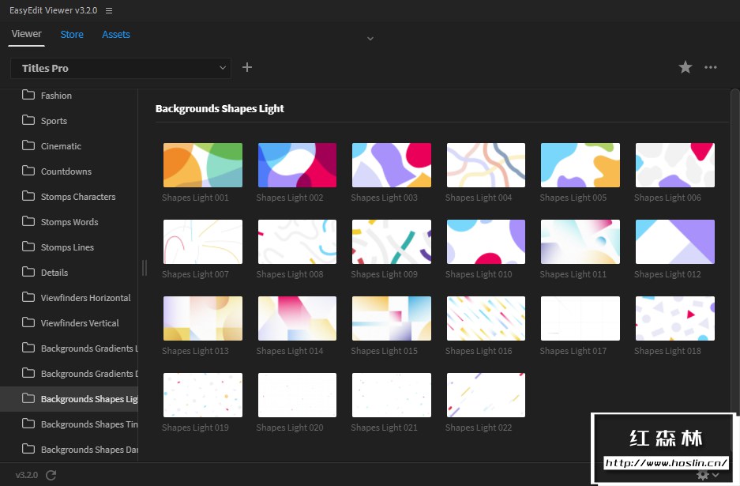The width and height of the screenshot is (740, 486).
Task: Select the Shapes Light 006 thumbnail
Action: click(x=675, y=165)
